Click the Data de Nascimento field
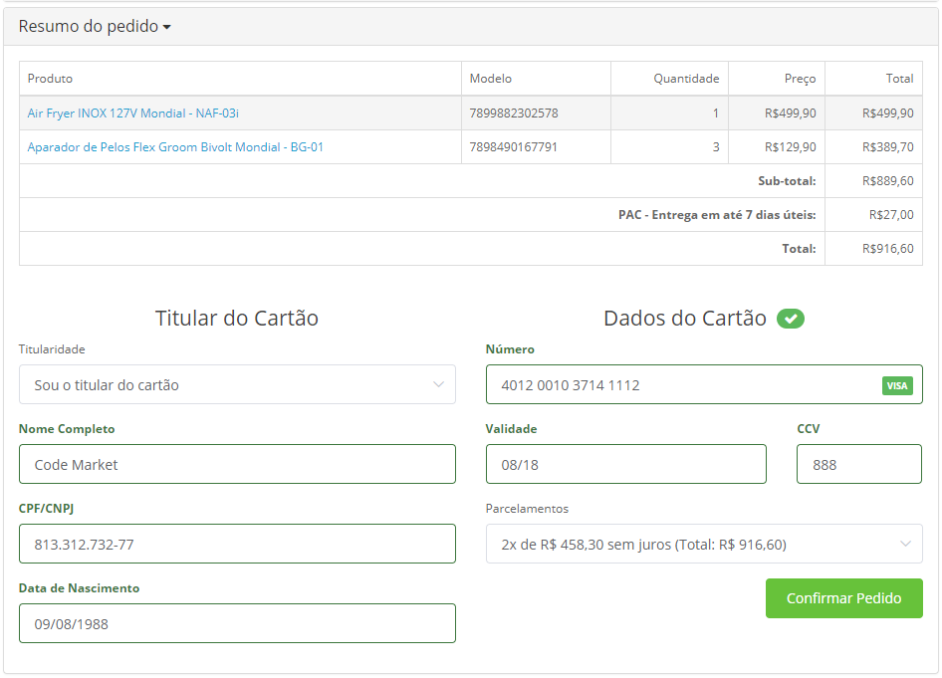This screenshot has height=678, width=942. tap(237, 623)
